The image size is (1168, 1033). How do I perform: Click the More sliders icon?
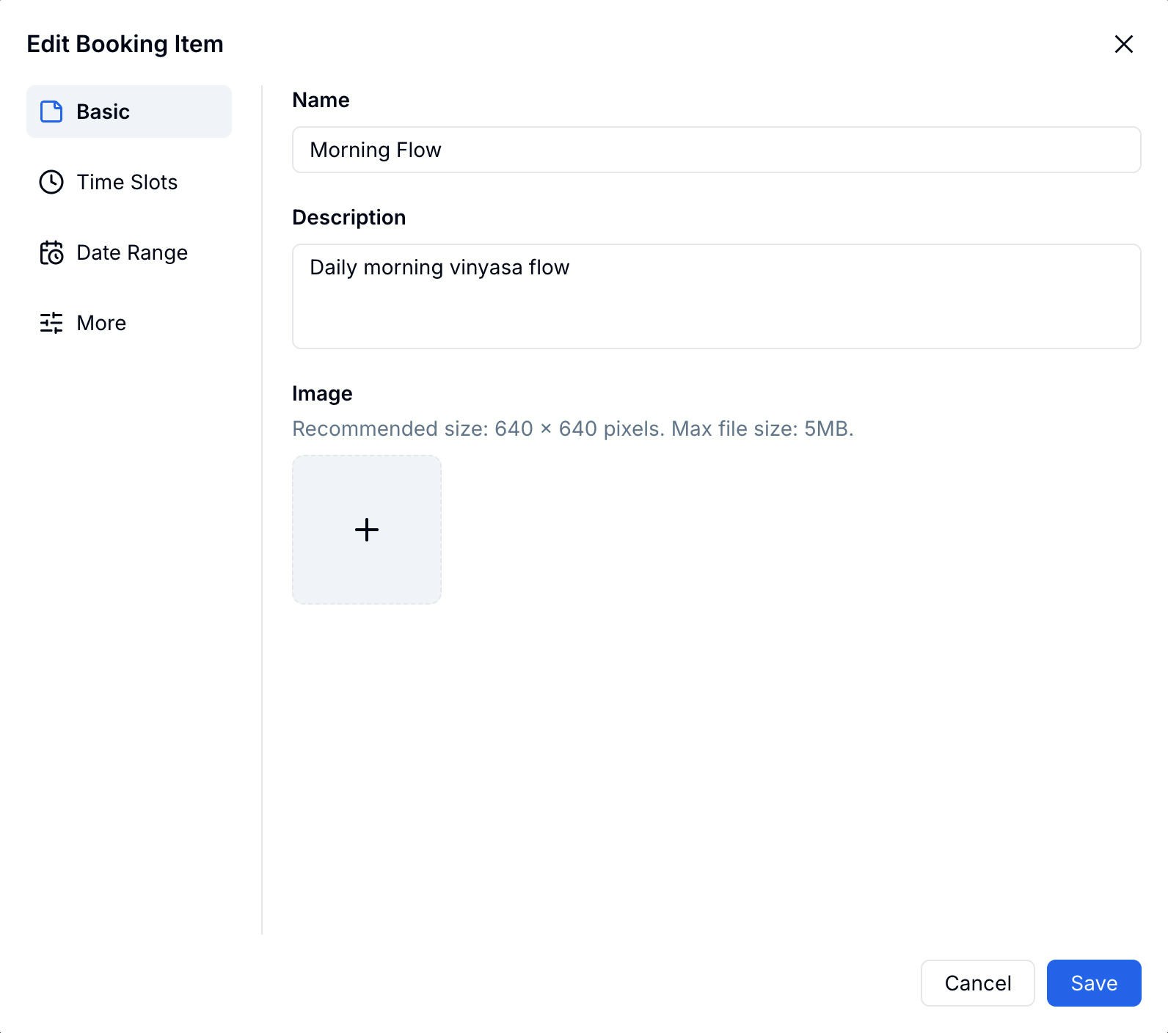(51, 323)
